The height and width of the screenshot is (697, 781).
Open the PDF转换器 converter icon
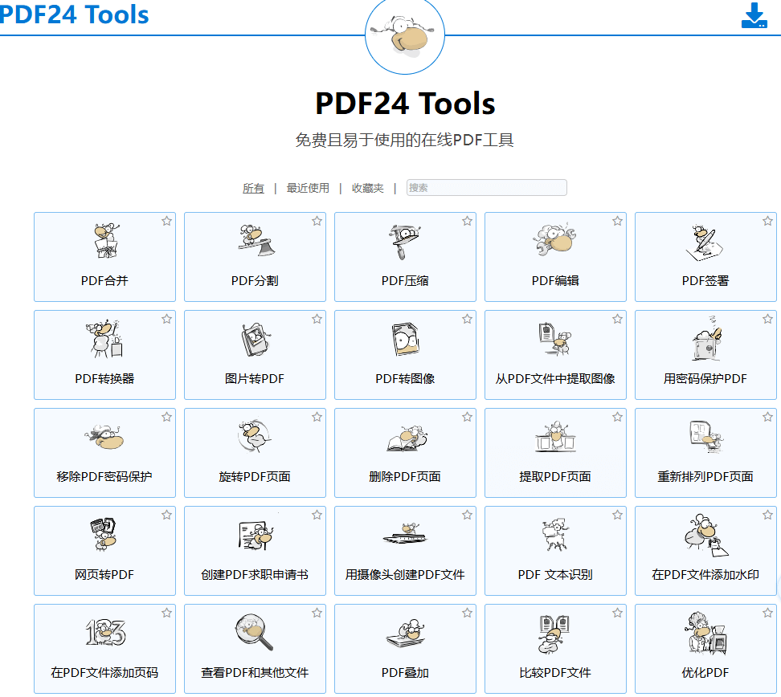tap(104, 339)
